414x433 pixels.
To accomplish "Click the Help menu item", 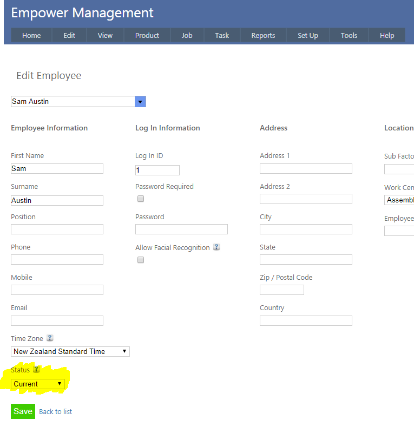I will pyautogui.click(x=387, y=35).
